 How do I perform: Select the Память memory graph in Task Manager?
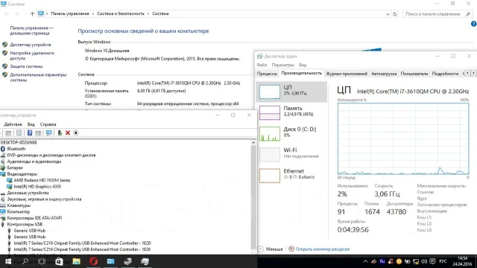tap(270, 112)
